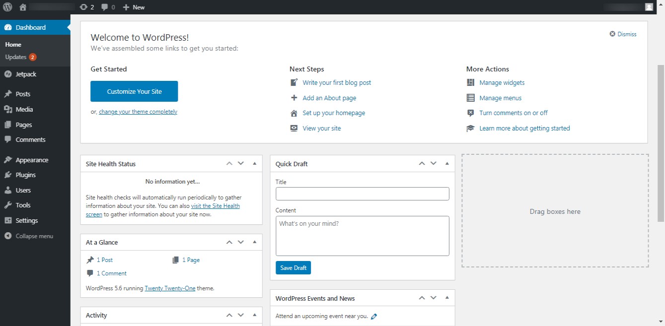Click Learn more about getting started

(x=524, y=128)
